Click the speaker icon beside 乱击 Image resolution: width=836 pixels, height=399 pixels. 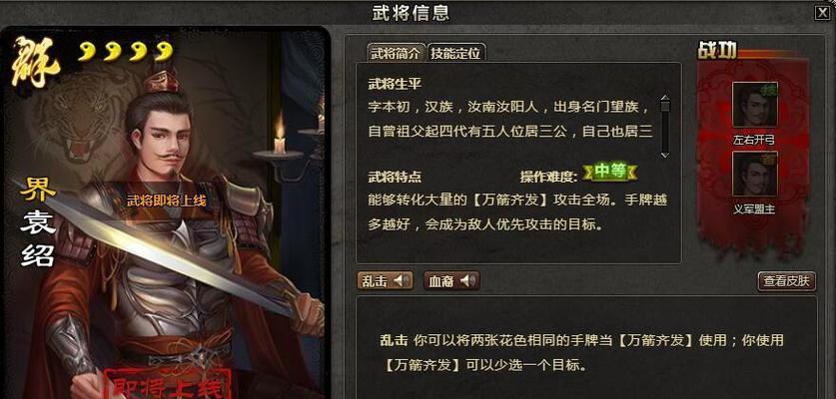point(402,280)
